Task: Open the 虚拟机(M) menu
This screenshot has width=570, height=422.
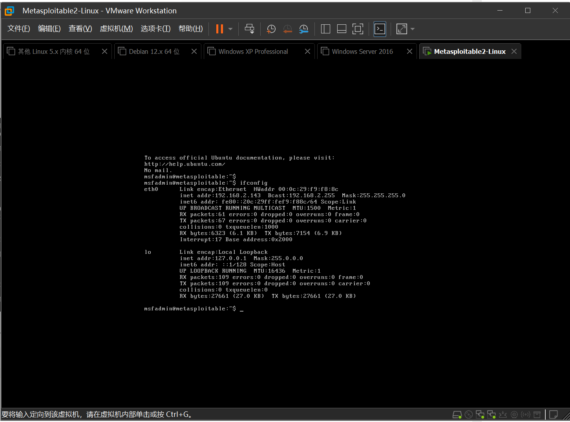Action: 117,29
